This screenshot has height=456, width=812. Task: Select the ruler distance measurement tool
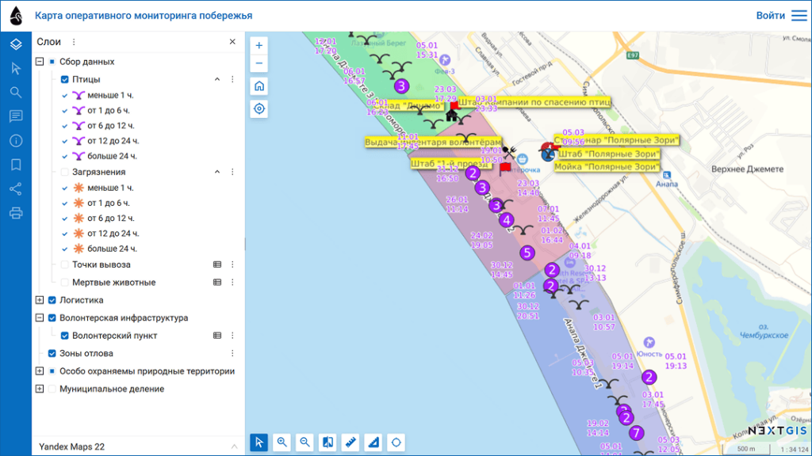[x=351, y=443]
